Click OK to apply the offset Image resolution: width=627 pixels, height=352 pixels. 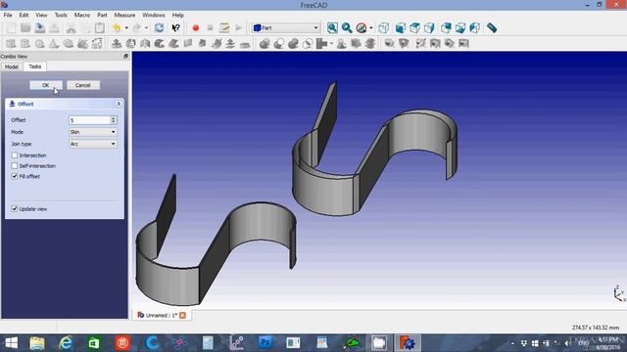46,85
